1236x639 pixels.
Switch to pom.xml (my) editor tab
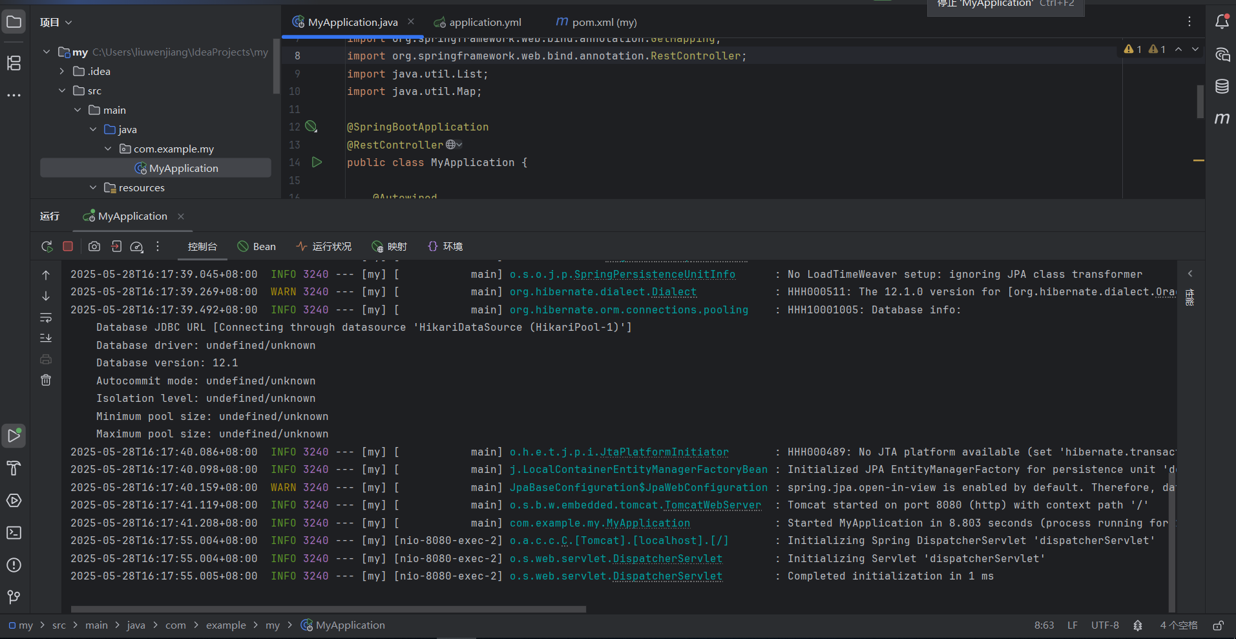point(597,23)
